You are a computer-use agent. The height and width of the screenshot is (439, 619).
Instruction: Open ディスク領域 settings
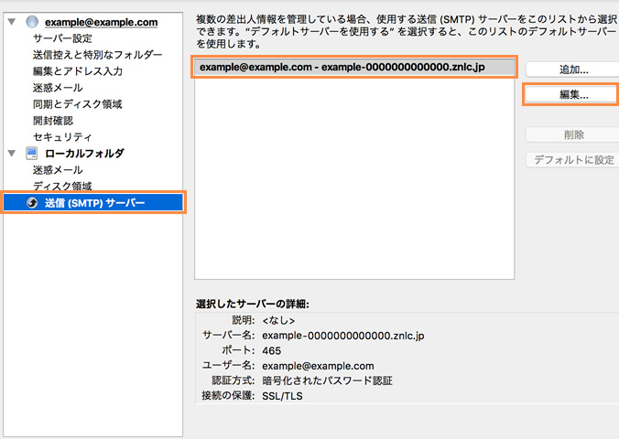pos(62,187)
